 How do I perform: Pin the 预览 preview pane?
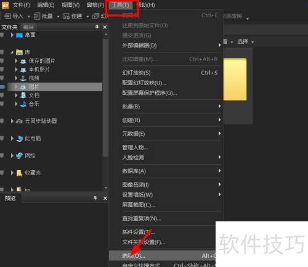95,198
